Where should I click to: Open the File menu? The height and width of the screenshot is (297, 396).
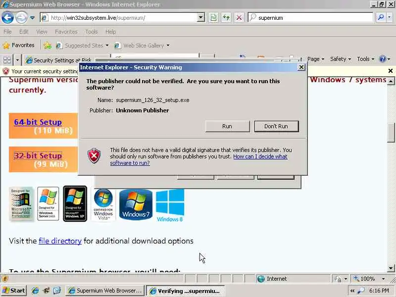(x=7, y=32)
